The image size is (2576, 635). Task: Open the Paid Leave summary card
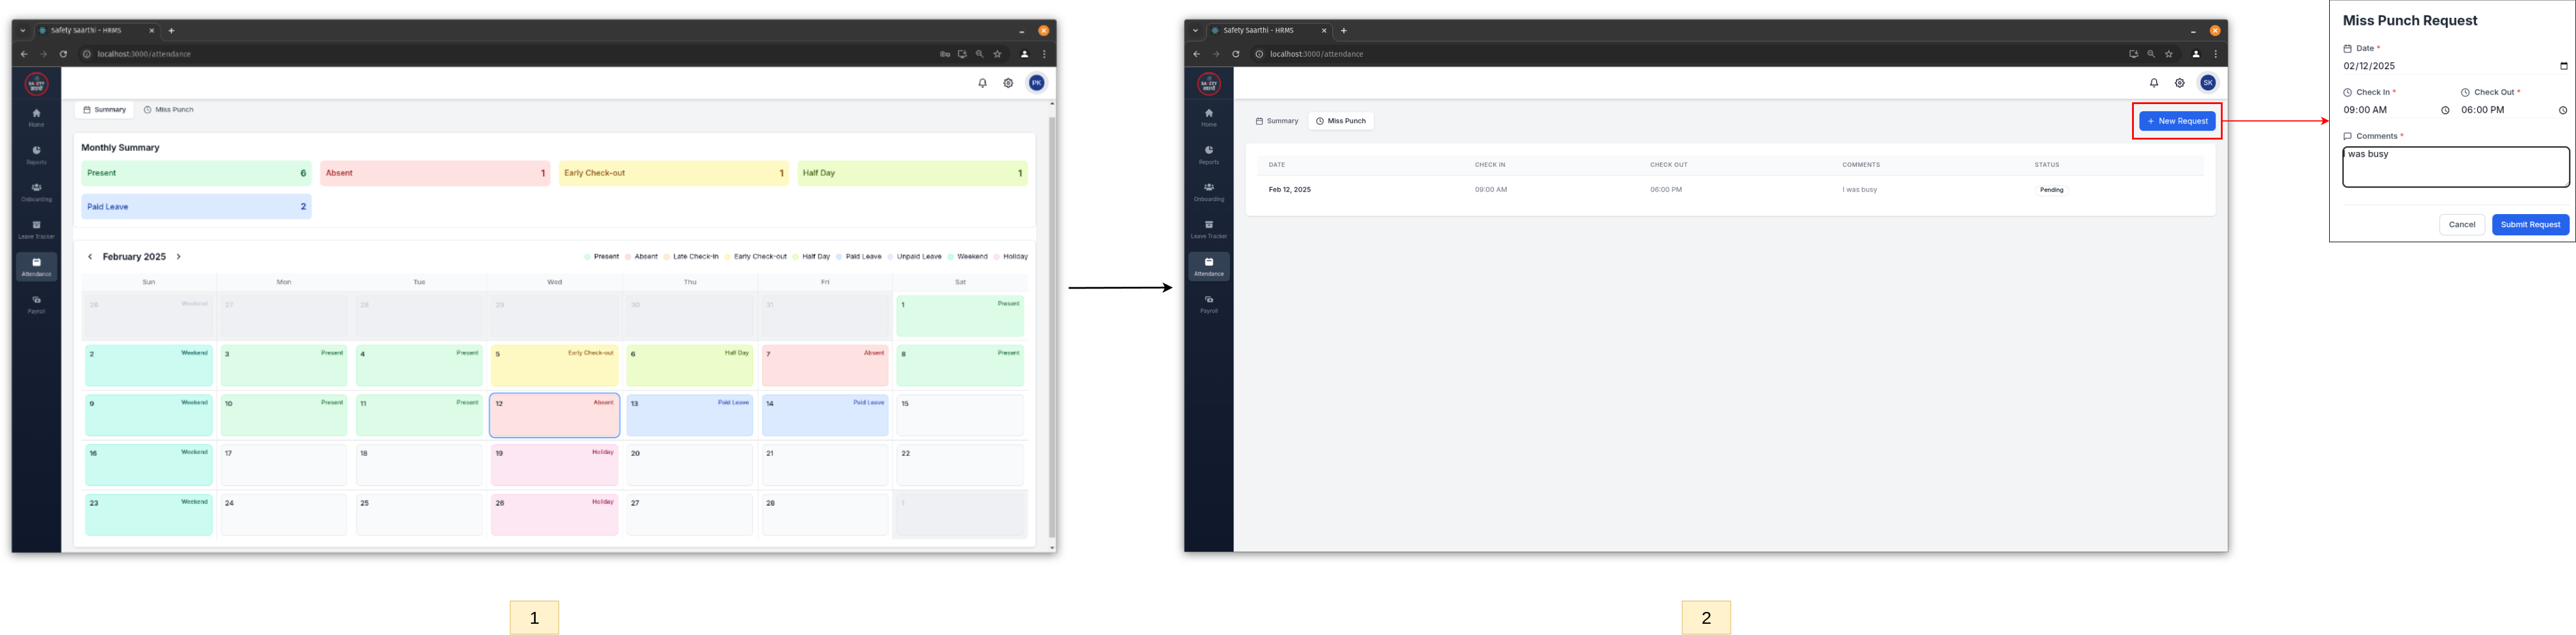click(x=196, y=207)
